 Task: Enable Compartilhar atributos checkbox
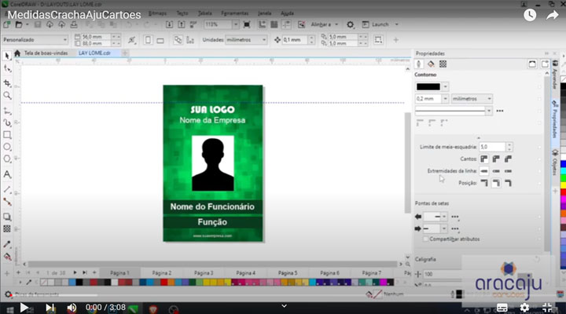(x=425, y=239)
